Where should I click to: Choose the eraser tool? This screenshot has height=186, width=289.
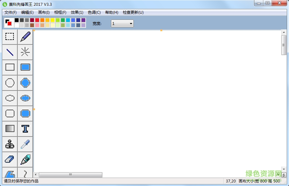coord(10,159)
